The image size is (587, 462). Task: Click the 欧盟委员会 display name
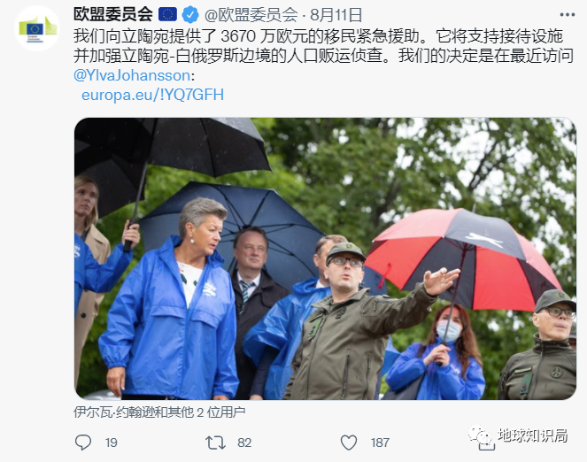click(113, 14)
